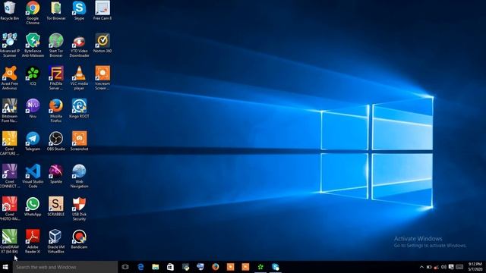The image size is (486, 273).
Task: Select the ByteFence Anti-Malware shortcut
Action: [x=33, y=45]
